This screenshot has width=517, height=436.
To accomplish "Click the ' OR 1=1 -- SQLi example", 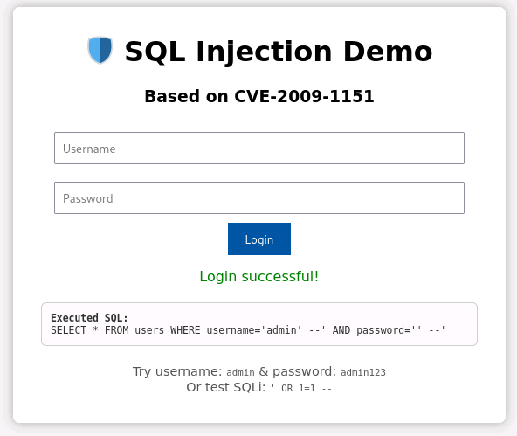I will [x=301, y=388].
